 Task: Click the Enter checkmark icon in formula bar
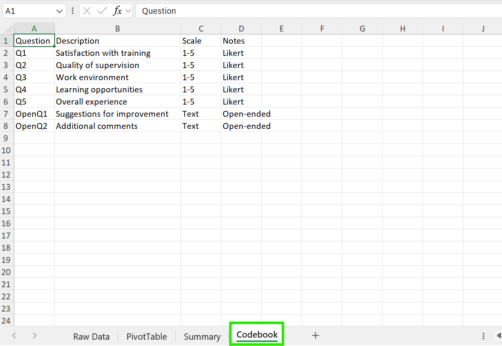102,11
